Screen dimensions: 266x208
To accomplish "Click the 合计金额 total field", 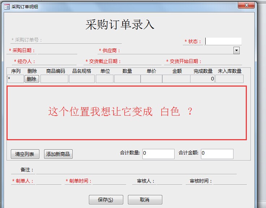I will (217, 153).
